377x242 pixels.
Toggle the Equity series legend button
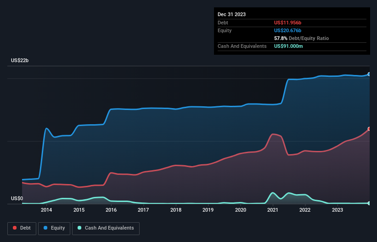[x=54, y=228]
